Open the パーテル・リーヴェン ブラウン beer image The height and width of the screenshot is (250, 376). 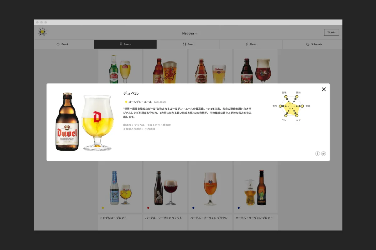tap(211, 188)
